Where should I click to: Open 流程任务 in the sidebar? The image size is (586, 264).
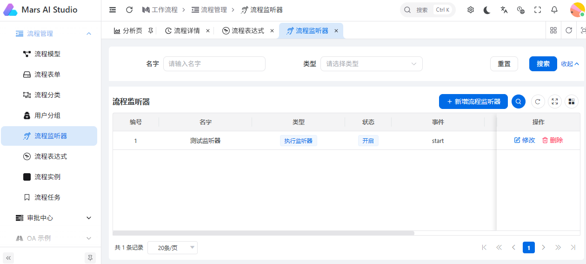pos(49,197)
